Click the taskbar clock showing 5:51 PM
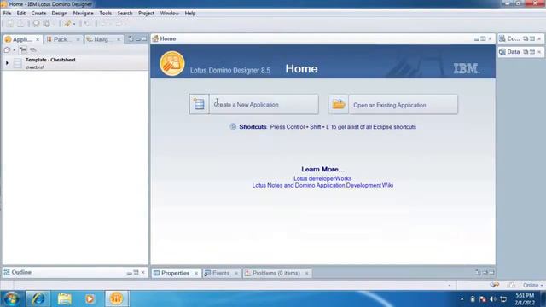 coord(525,299)
